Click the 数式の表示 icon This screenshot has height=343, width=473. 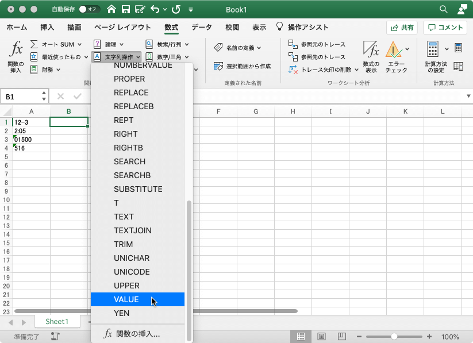pos(371,49)
